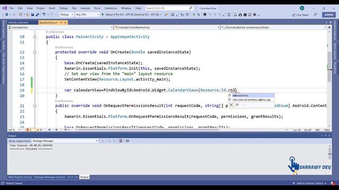Click the Visual Studio logo icon
The image size is (339, 190).
pos(5,8)
